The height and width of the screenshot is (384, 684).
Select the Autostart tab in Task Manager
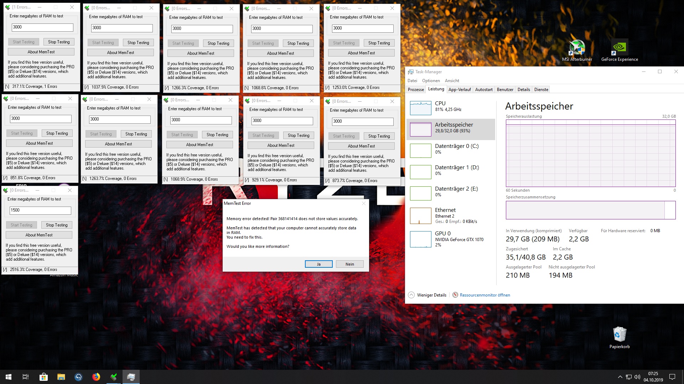pos(483,89)
